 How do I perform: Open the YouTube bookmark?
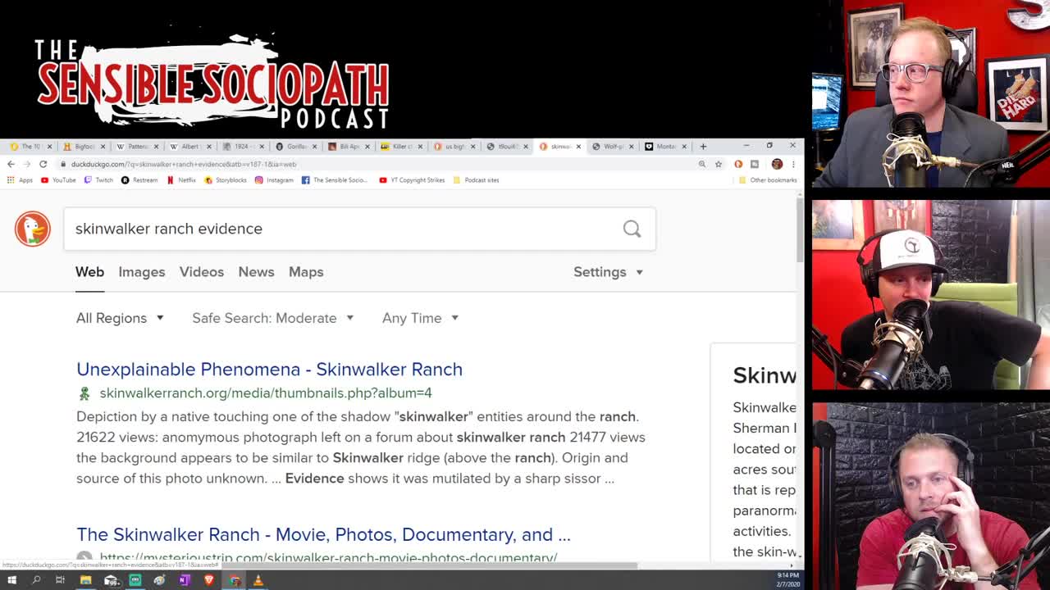(x=58, y=180)
